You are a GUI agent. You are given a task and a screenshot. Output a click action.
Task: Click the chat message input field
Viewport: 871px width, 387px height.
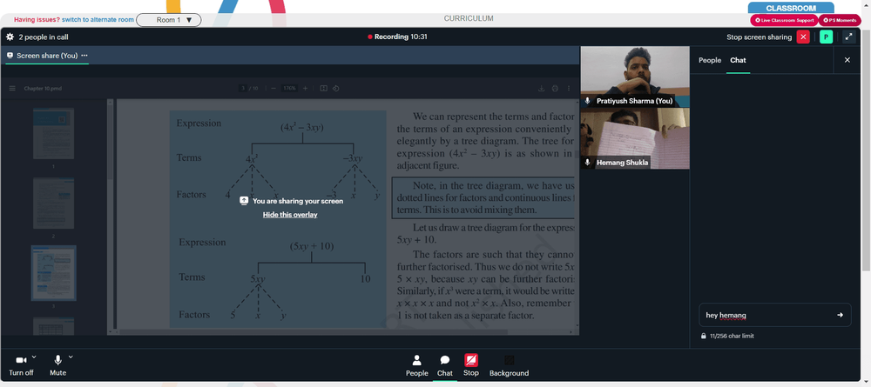(774, 315)
